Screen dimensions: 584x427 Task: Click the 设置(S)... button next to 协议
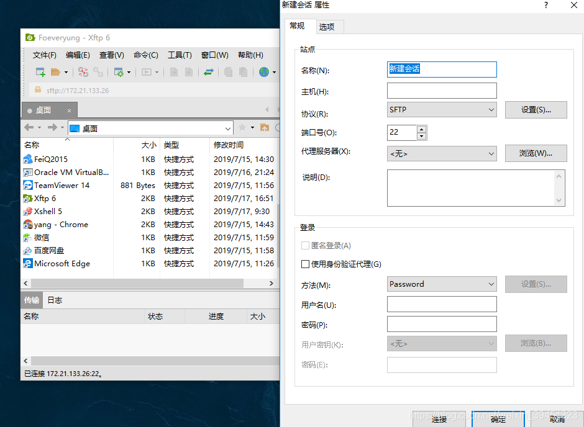536,110
